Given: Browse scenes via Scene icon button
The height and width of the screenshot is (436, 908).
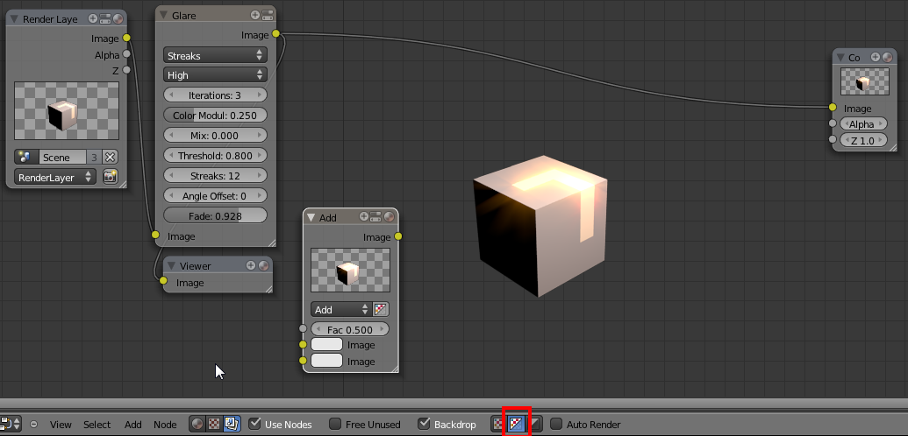Looking at the screenshot, I should [x=25, y=157].
